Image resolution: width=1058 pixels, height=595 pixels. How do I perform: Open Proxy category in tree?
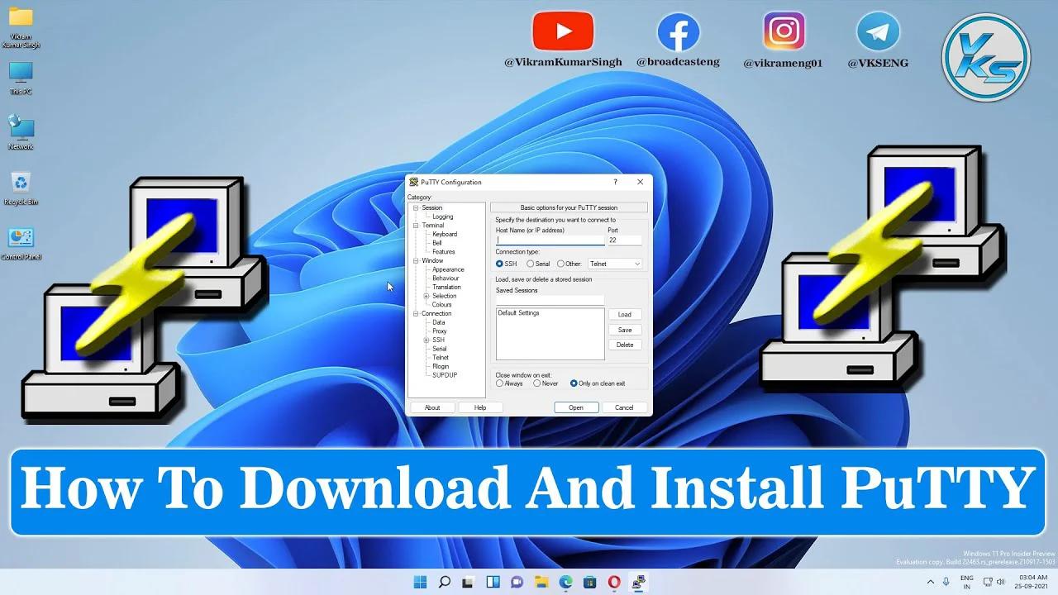440,331
